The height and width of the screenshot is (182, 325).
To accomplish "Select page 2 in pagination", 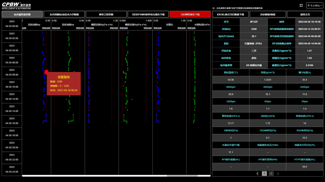I will 271,174.
